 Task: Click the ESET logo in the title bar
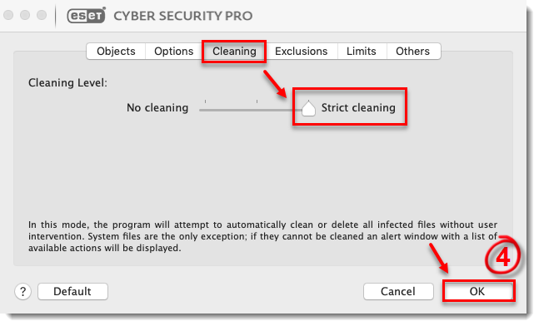coord(87,16)
